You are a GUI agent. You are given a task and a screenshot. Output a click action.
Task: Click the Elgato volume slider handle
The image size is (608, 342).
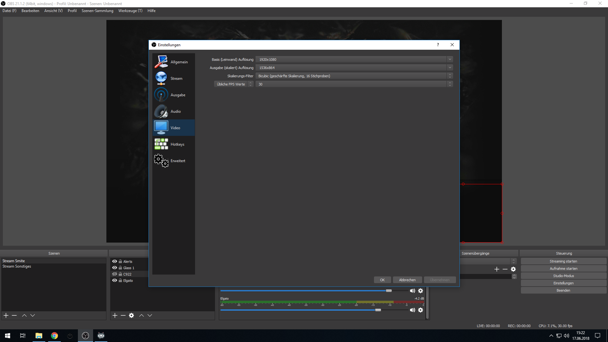tap(378, 310)
